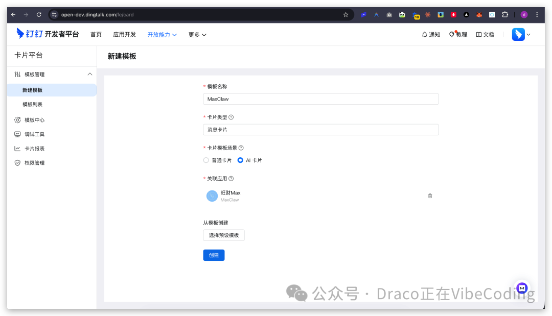Open the floating chat widget bottom right
Screen dimensions: 552x316
pyautogui.click(x=522, y=288)
